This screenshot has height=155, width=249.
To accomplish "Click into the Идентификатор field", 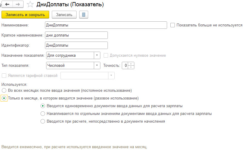I will click(76, 45).
